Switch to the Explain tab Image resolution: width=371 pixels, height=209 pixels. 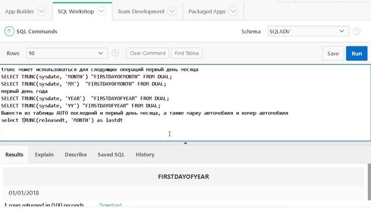click(44, 154)
